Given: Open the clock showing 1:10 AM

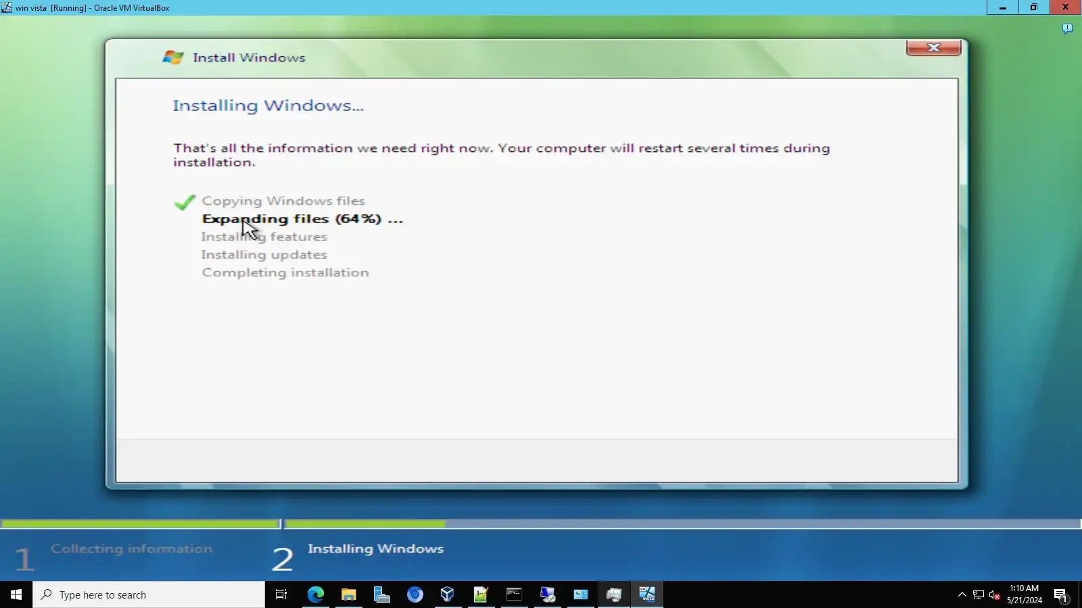Looking at the screenshot, I should tap(1025, 594).
